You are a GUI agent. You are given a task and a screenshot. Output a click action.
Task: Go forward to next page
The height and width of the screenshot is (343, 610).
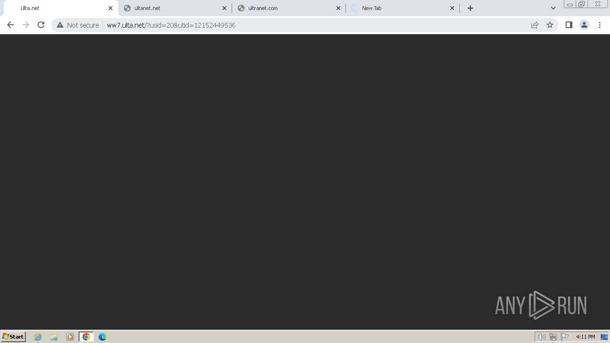(26, 25)
